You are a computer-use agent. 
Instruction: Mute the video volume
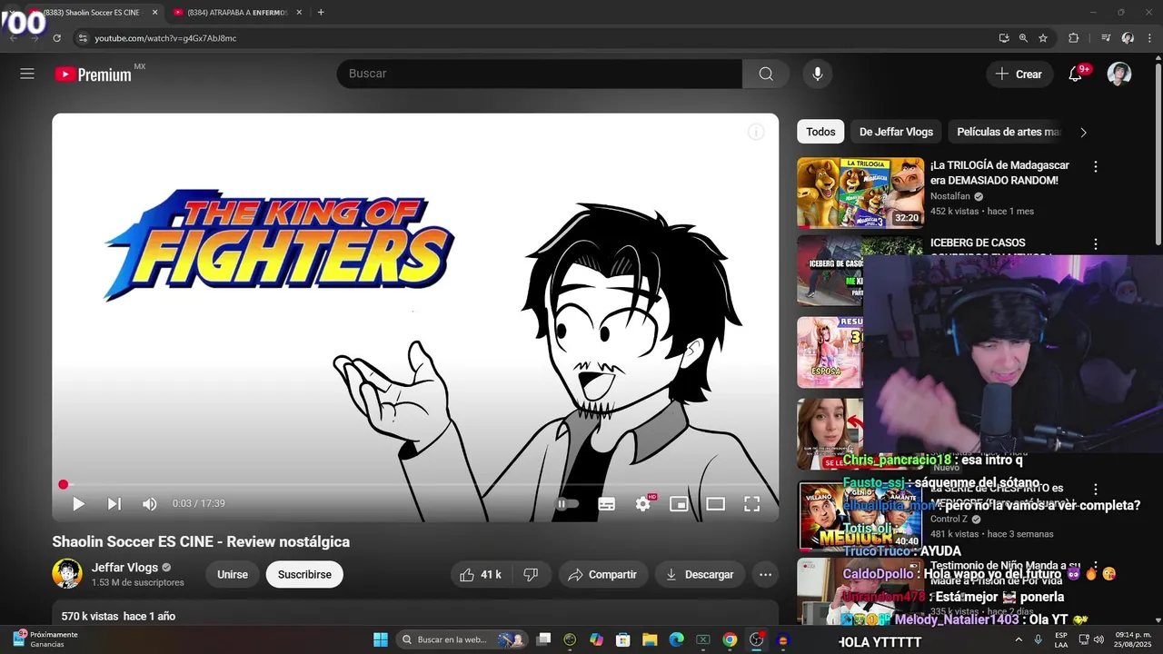150,503
